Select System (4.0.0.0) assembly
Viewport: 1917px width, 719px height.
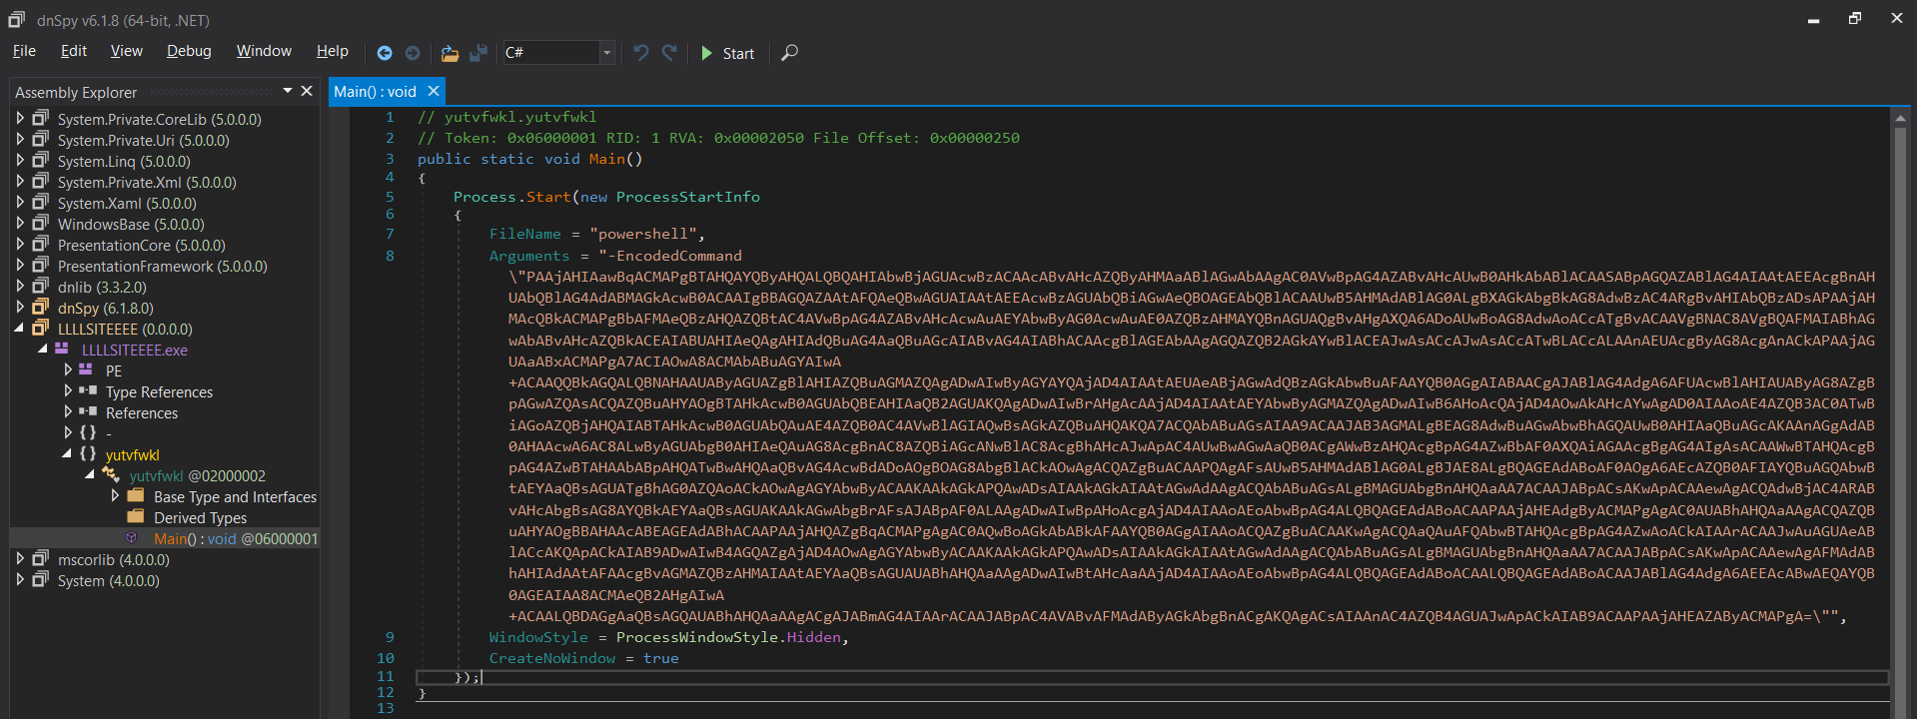click(108, 581)
